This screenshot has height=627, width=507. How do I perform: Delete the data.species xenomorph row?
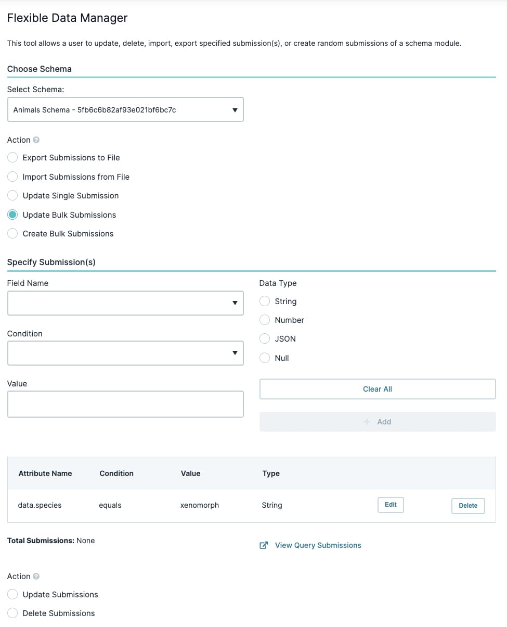pyautogui.click(x=468, y=506)
